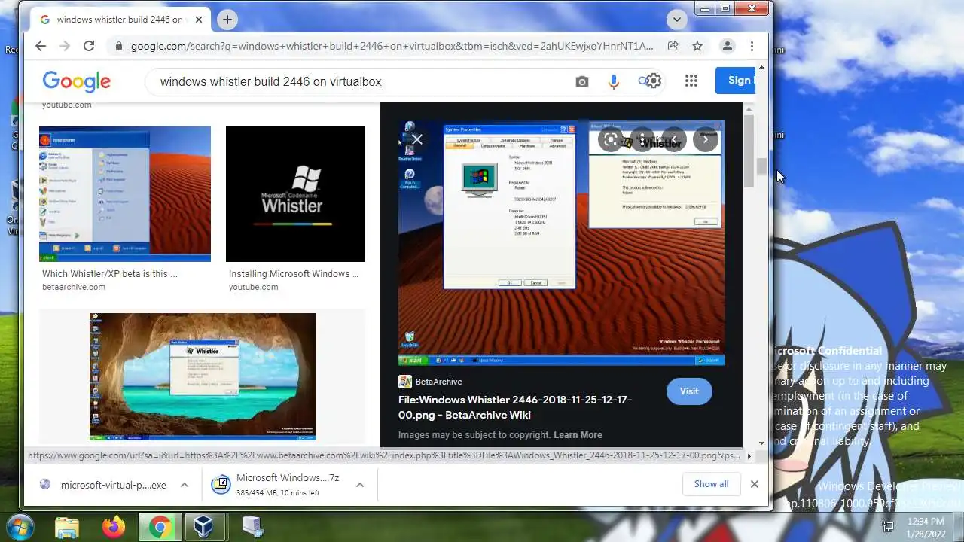Viewport: 964px width, 542px height.
Task: Start voice search with the microphone
Action: point(614,81)
